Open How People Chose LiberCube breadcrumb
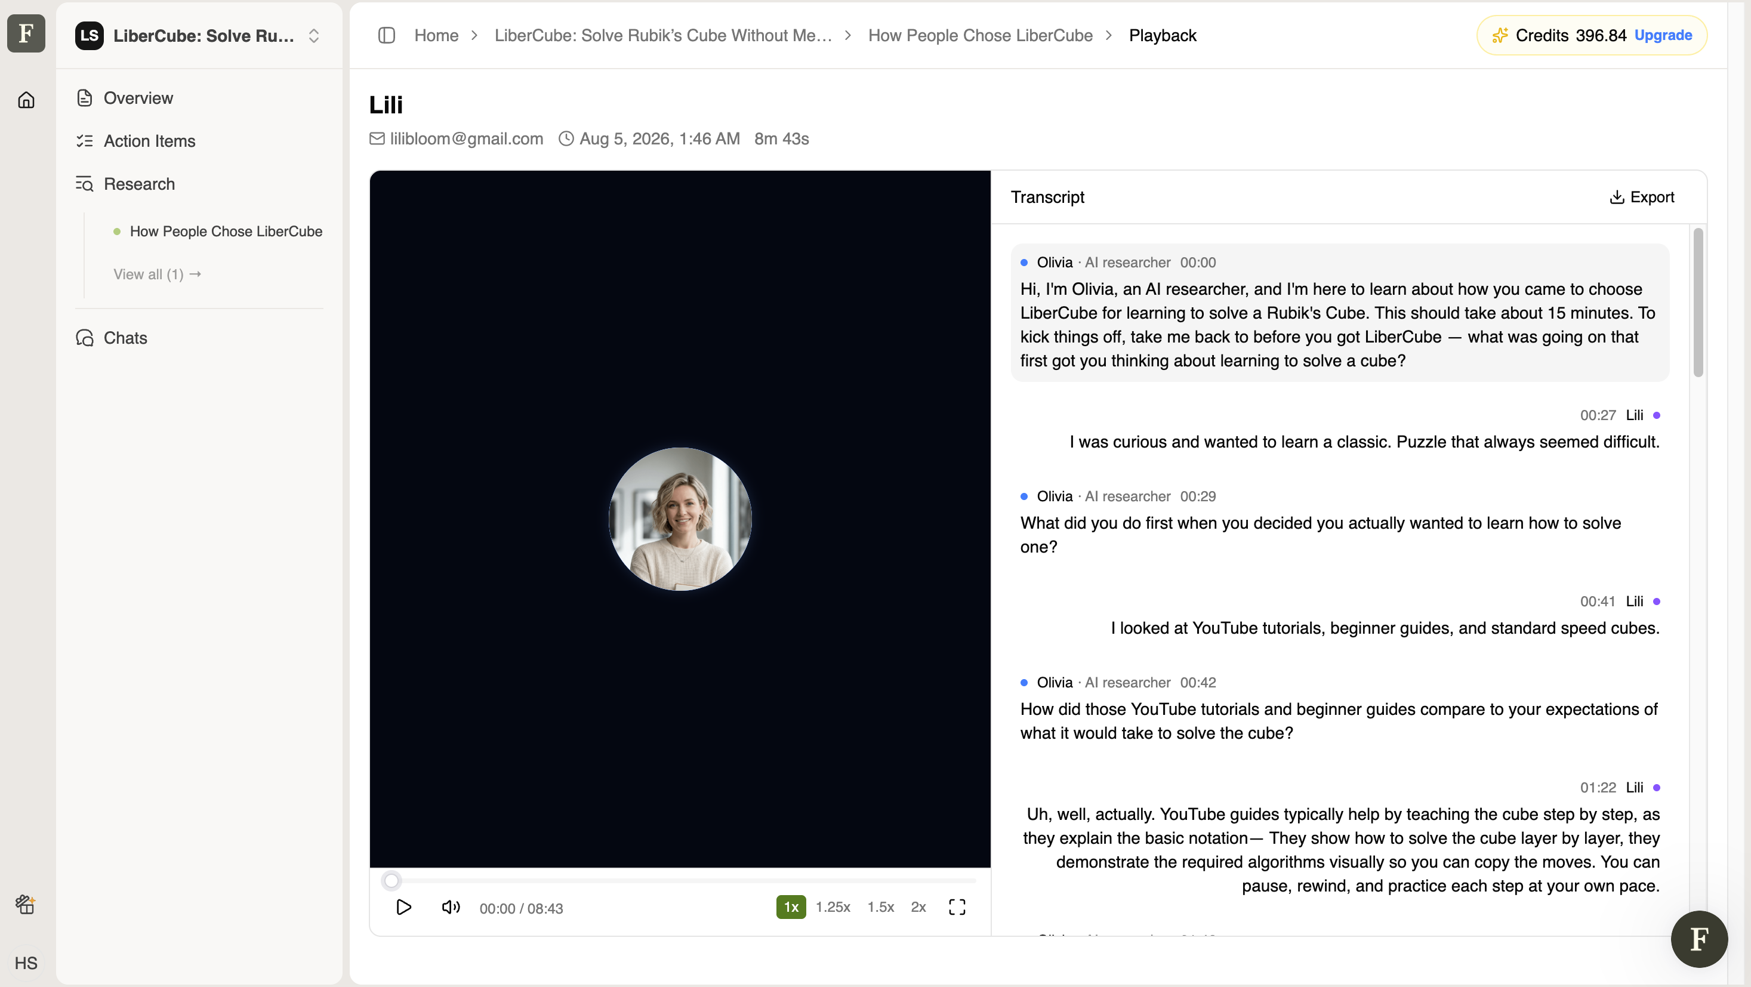The height and width of the screenshot is (987, 1751). (x=980, y=35)
